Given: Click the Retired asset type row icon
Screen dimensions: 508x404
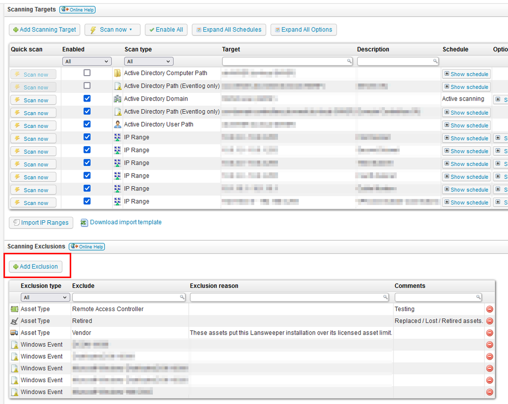Looking at the screenshot, I should (14, 321).
